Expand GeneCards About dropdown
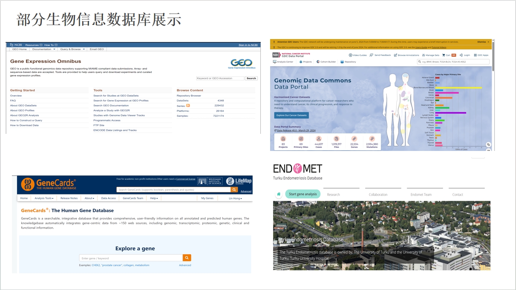Viewport: 516px width, 290px height. (x=89, y=198)
